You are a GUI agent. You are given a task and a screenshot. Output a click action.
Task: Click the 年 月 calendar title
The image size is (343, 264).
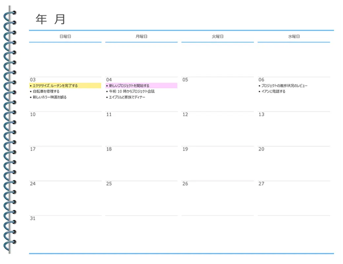tap(51, 19)
